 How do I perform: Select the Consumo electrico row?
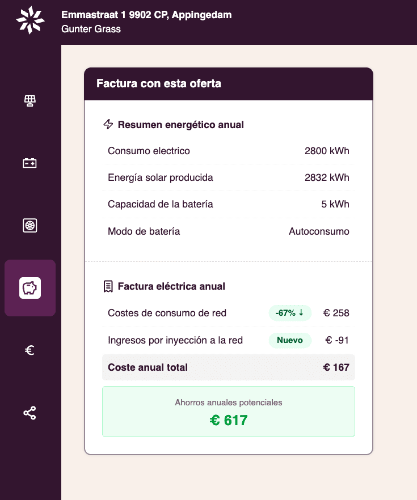point(228,151)
